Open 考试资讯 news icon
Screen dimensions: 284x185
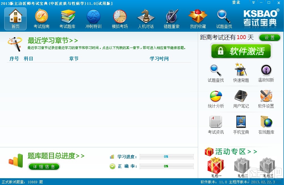point(216,125)
